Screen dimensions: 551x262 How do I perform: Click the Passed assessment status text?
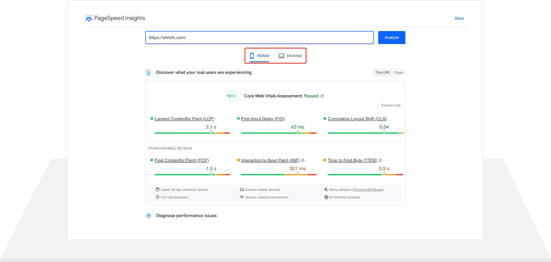pos(311,96)
